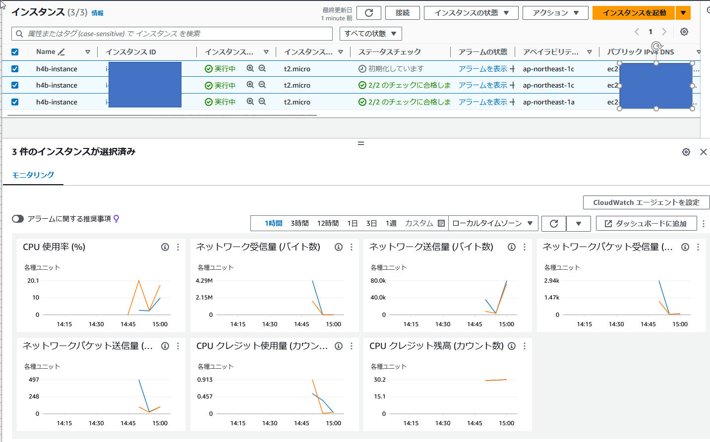The image size is (710, 442).
Task: Open インスタンスの状態 dropdown
Action: click(471, 13)
